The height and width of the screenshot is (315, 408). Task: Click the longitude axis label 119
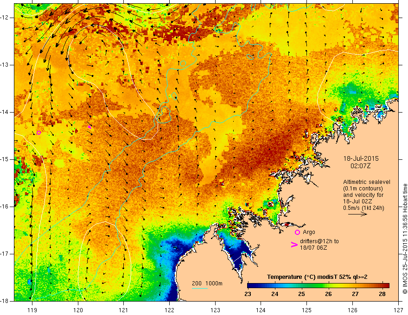[32, 310]
